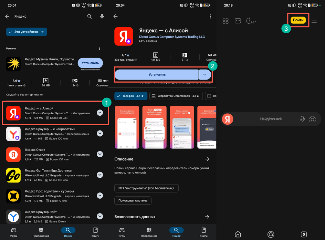
Task: Expand the arrow next to Яндекс Браузер Лайт
Action: [100, 216]
